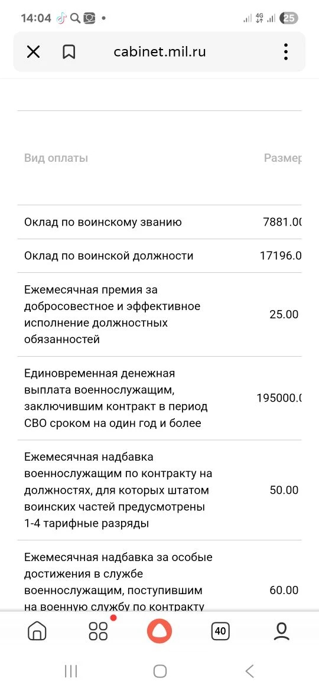This screenshot has width=319, height=691.
Task: Open the services grid icon
Action: pos(98,631)
